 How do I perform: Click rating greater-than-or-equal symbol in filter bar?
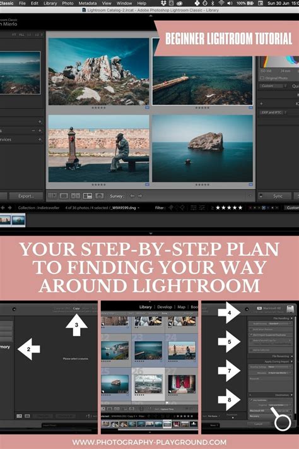(x=213, y=208)
